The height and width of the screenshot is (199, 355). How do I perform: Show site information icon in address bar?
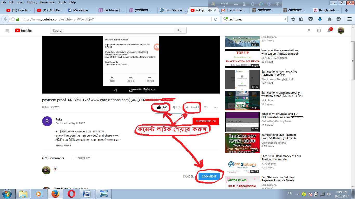(x=13, y=19)
